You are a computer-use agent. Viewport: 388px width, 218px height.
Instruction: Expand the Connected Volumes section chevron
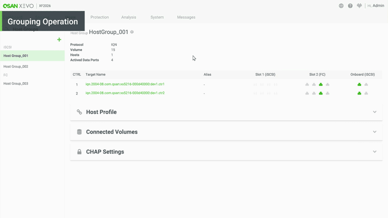point(375,132)
